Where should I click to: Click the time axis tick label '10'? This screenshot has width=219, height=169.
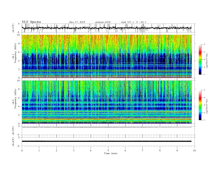[194, 150]
